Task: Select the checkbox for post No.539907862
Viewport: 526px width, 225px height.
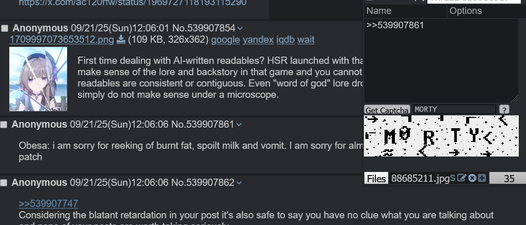Action: coord(4,183)
